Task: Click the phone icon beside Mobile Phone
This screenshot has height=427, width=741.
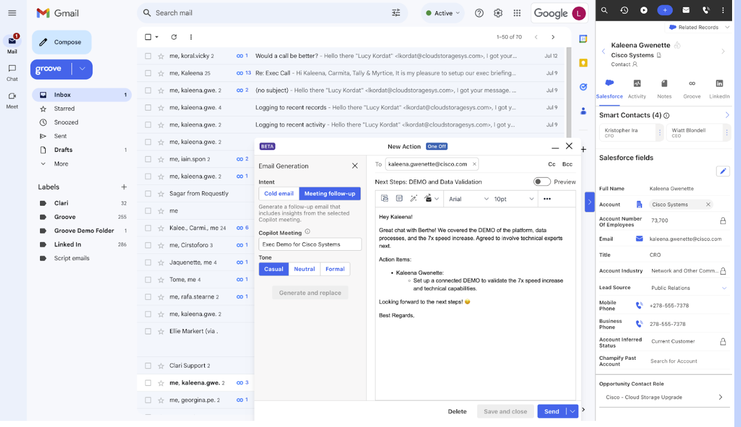Action: point(639,306)
